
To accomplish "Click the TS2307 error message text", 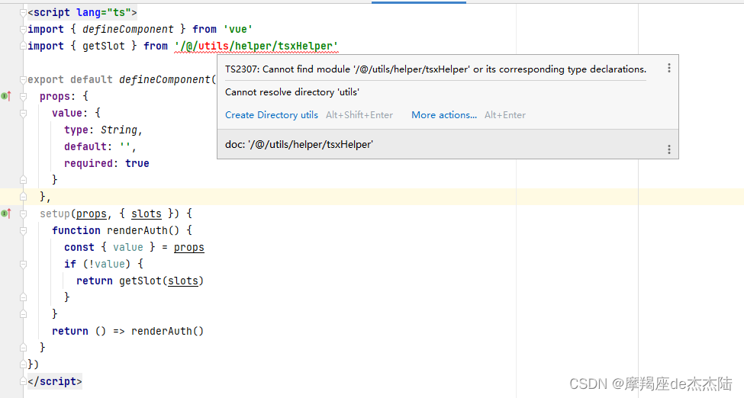I will (x=436, y=69).
